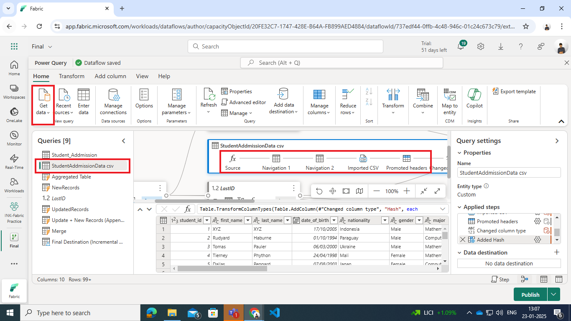The image size is (571, 321).
Task: Zoom out the diagram view
Action: pos(377,191)
